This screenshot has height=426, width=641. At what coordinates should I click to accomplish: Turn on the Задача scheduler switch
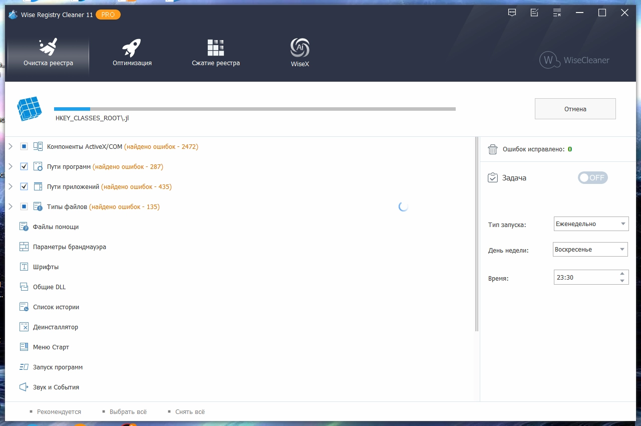pos(593,178)
